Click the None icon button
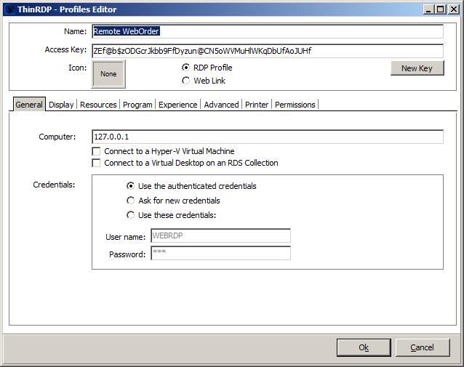This screenshot has height=367, width=464. coord(108,74)
